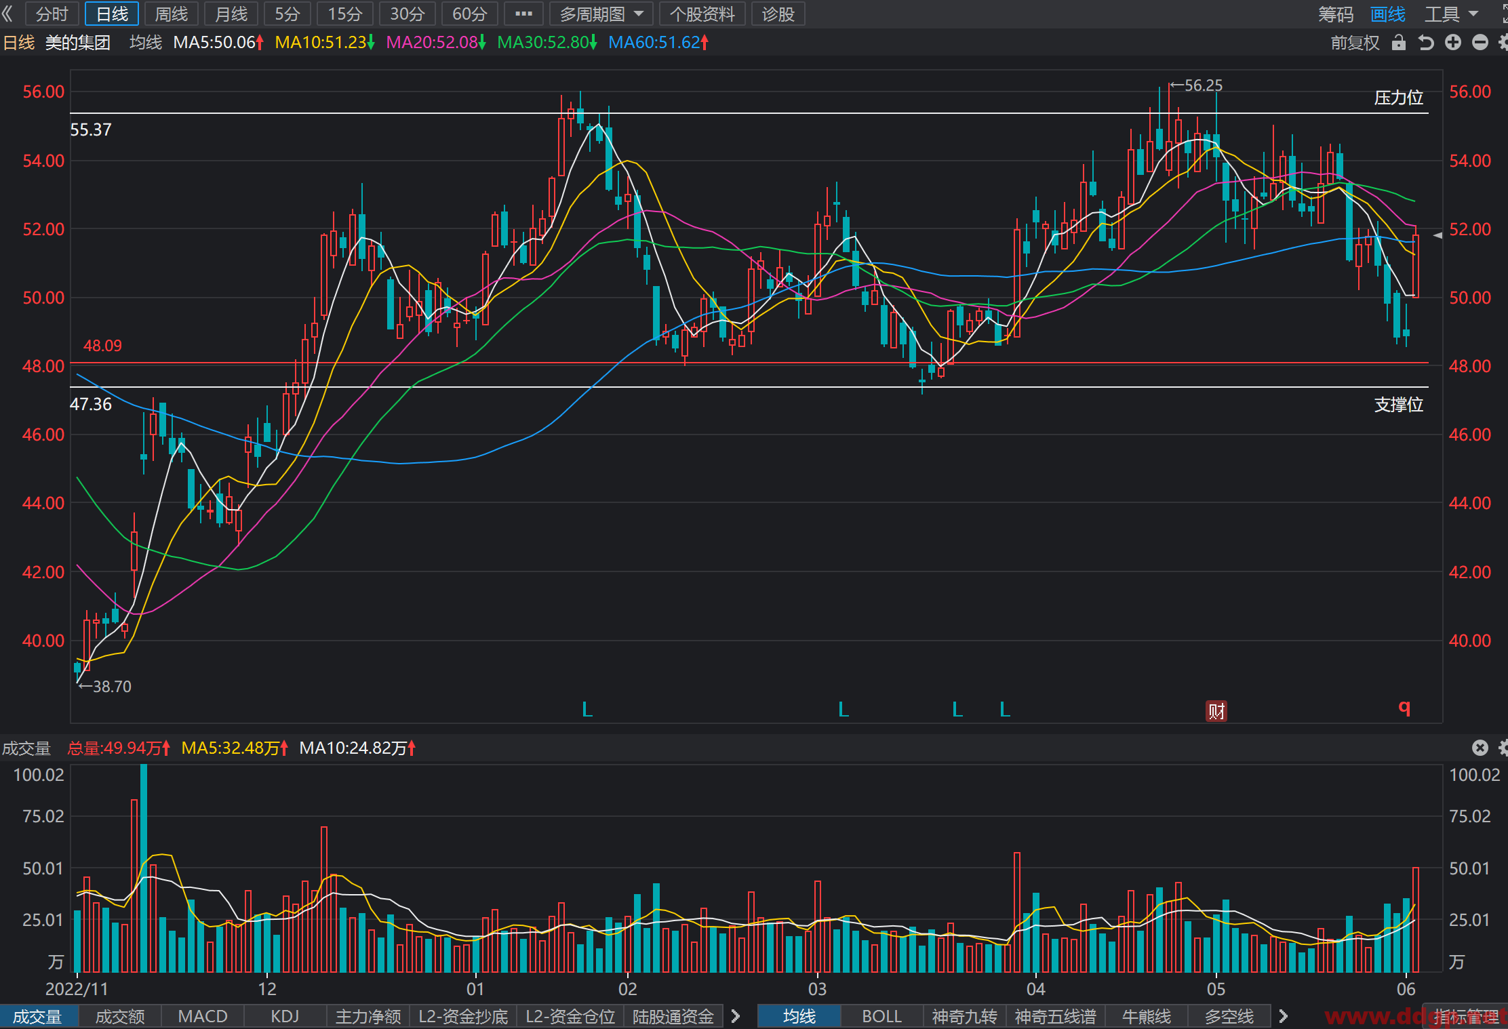The height and width of the screenshot is (1029, 1508).
Task: Expand the 工具 tools dropdown
Action: [x=1451, y=14]
